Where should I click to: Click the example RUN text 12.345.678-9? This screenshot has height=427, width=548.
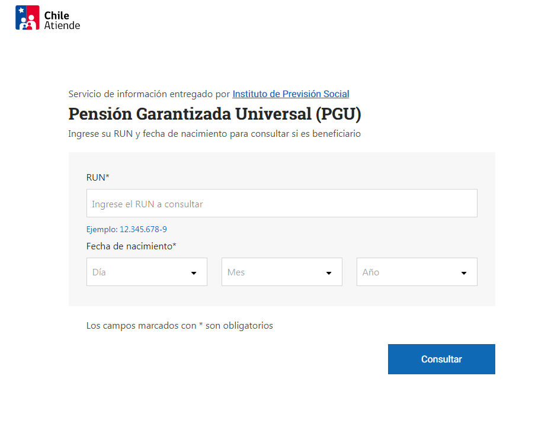(143, 230)
